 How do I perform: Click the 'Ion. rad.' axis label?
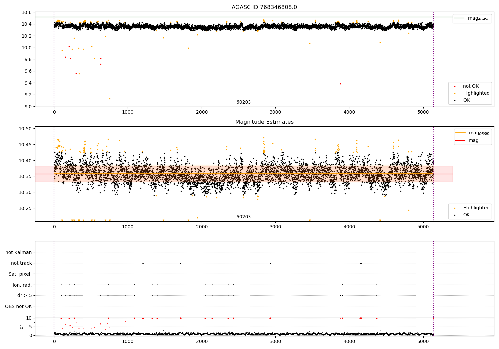(22, 285)
